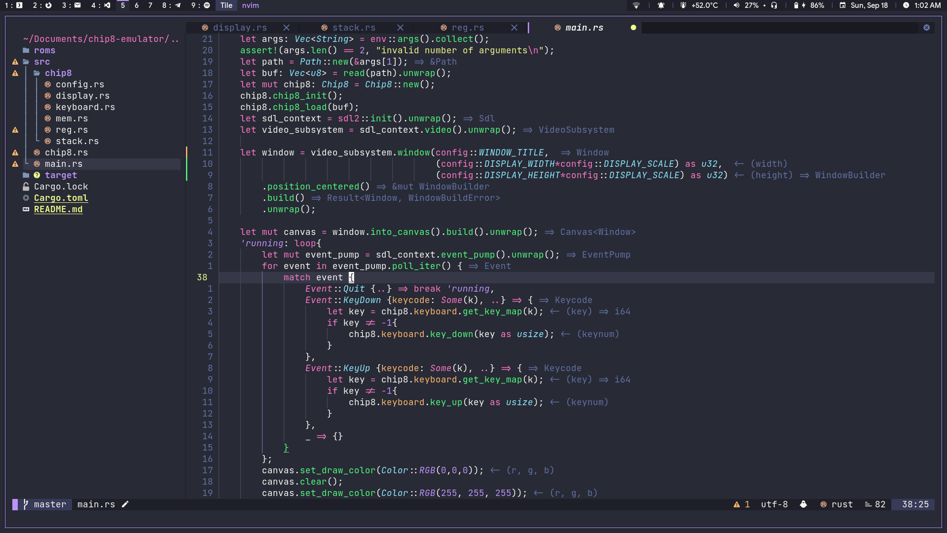This screenshot has height=533, width=947.
Task: Click the Tile layout indicator
Action: (x=226, y=5)
